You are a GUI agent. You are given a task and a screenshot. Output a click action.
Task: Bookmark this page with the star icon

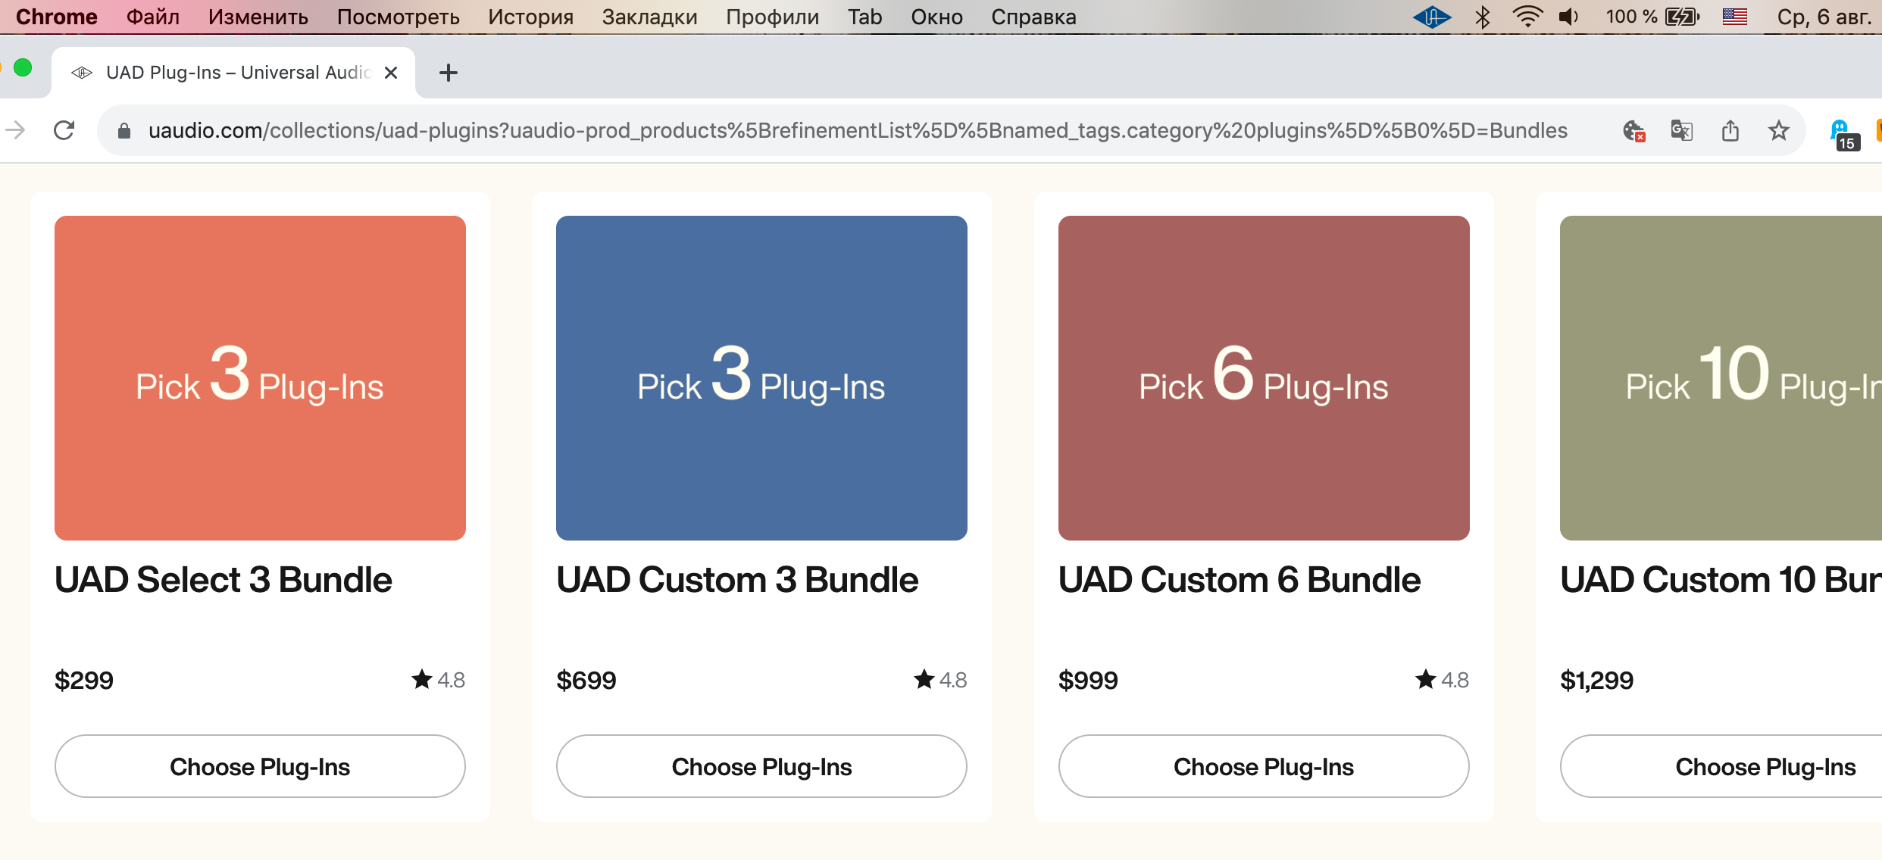[1778, 130]
